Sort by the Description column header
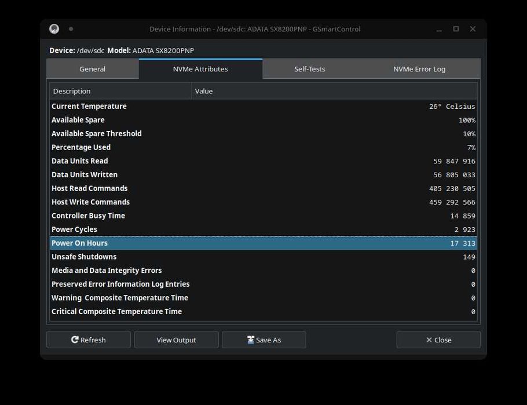 pyautogui.click(x=120, y=91)
